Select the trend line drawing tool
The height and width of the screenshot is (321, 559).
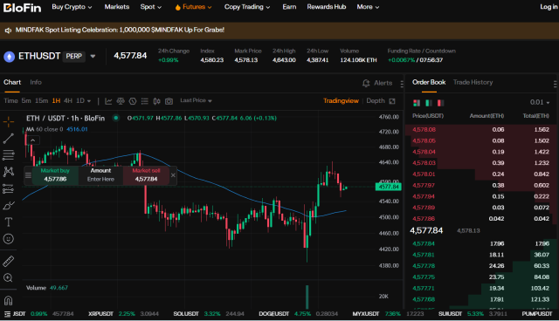coord(9,139)
